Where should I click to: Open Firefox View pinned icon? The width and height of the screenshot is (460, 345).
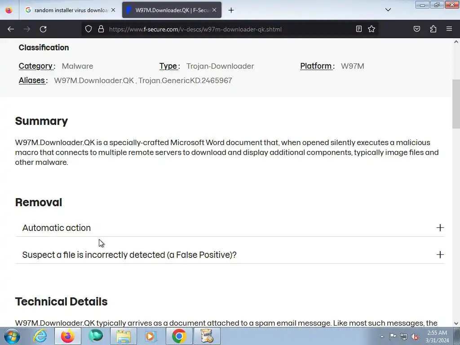click(x=9, y=10)
